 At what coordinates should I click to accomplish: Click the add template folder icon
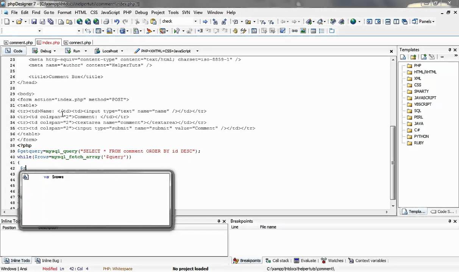pos(413,57)
